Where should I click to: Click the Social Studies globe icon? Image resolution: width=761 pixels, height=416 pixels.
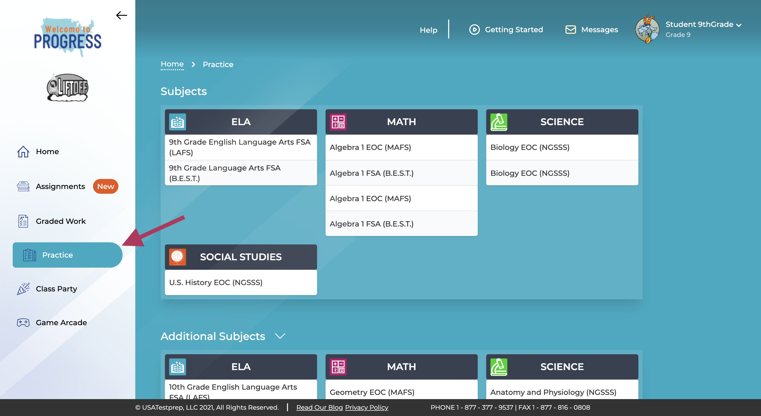(178, 257)
